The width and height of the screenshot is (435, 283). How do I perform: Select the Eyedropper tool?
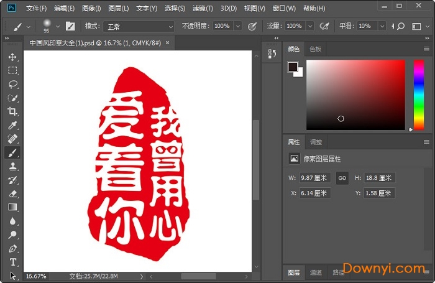tap(12, 125)
